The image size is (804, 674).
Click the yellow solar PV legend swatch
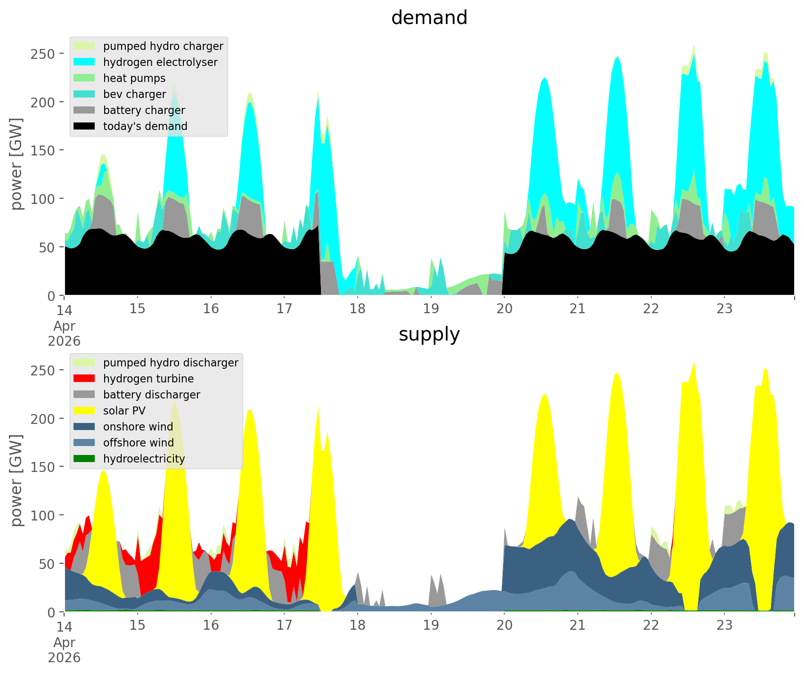pos(85,411)
